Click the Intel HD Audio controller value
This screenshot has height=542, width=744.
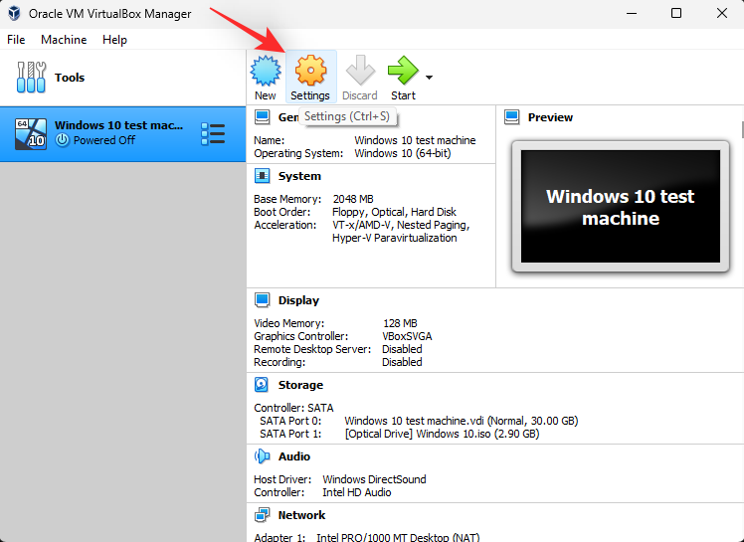pos(357,492)
